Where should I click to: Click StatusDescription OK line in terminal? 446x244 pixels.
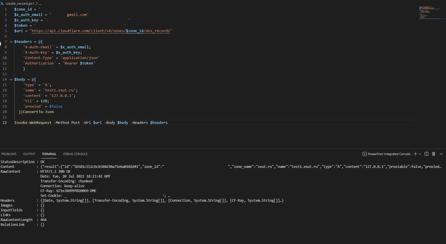pyautogui.click(x=22, y=162)
